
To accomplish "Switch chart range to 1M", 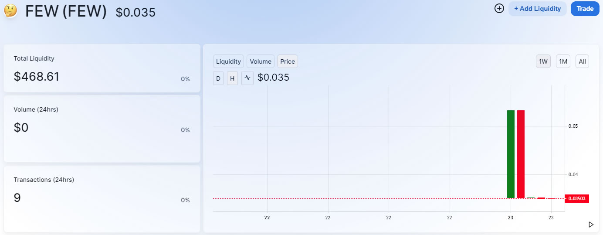I will [x=563, y=61].
